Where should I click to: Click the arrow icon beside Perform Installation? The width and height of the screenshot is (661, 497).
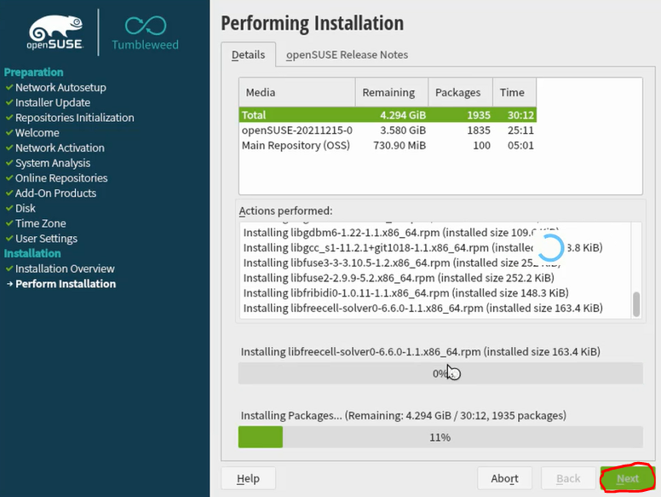click(x=9, y=284)
